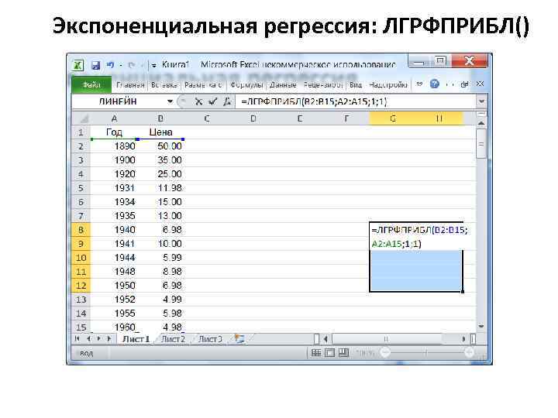Viewport: 558px width, 418px height.
Task: Click the Select All corner of the grid
Action: coord(81,118)
